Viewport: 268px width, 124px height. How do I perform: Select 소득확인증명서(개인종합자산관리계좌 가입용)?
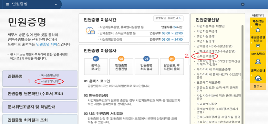219,63
